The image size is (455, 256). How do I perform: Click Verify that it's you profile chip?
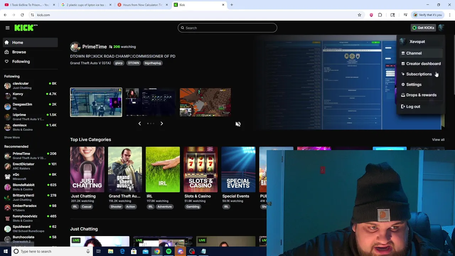click(x=427, y=15)
